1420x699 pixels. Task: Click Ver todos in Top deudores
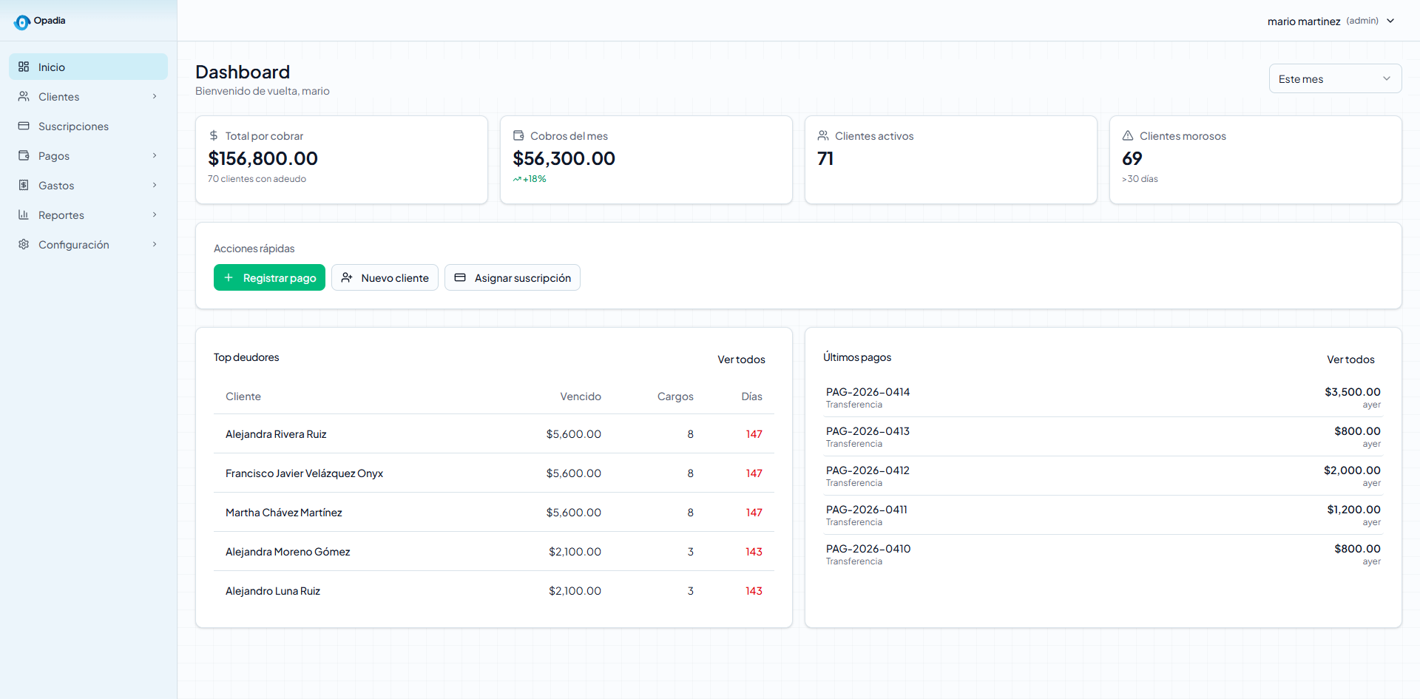click(x=741, y=359)
